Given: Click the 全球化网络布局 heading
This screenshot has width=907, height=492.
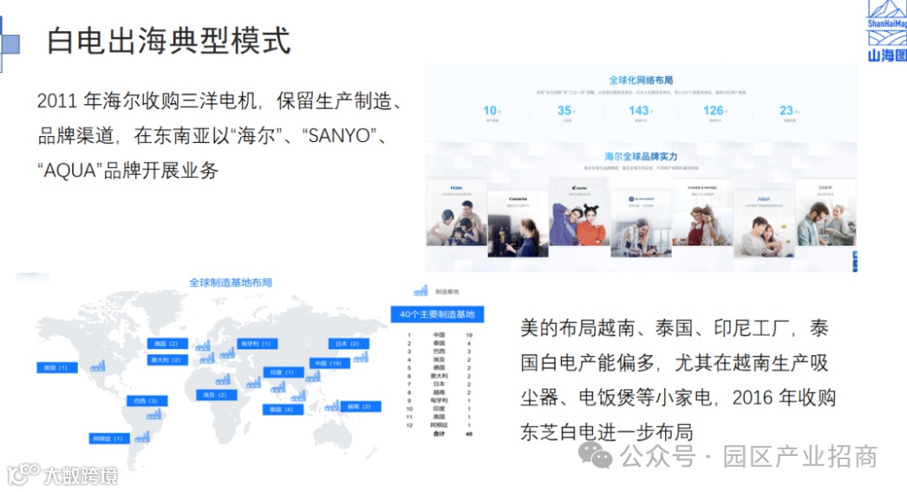Looking at the screenshot, I should click(640, 80).
